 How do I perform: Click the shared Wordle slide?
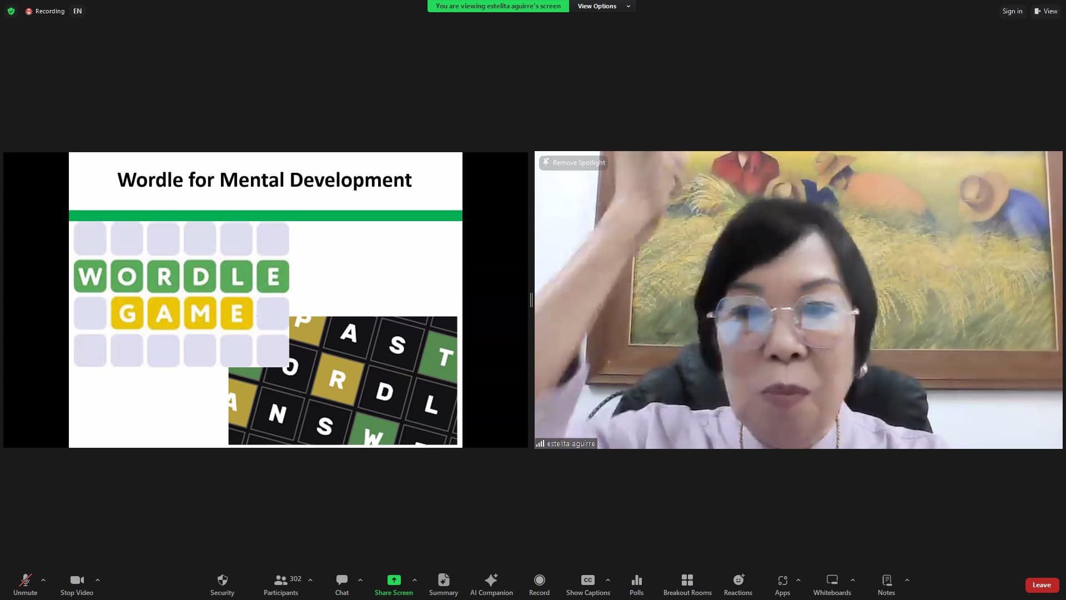click(x=265, y=300)
